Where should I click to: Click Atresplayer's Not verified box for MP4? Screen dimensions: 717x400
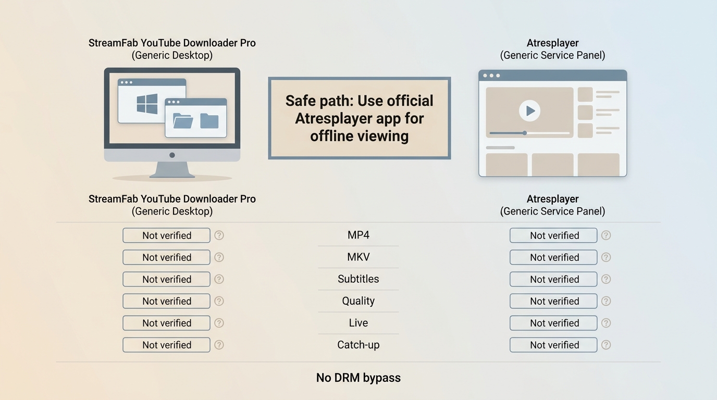[553, 235]
